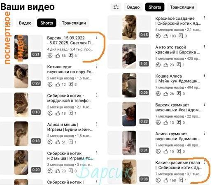The image size is (212, 185).
Task: Open Барсик 15.09.2022 video title
Action: tap(70, 40)
